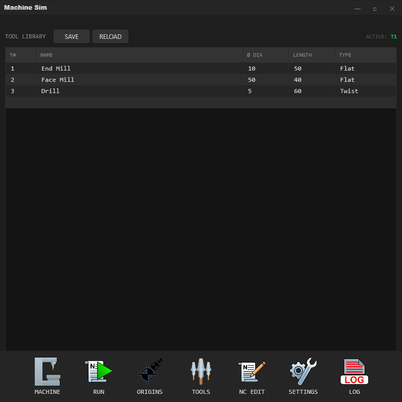Open the Origins crosshair icon
402x402 pixels.
pos(150,371)
